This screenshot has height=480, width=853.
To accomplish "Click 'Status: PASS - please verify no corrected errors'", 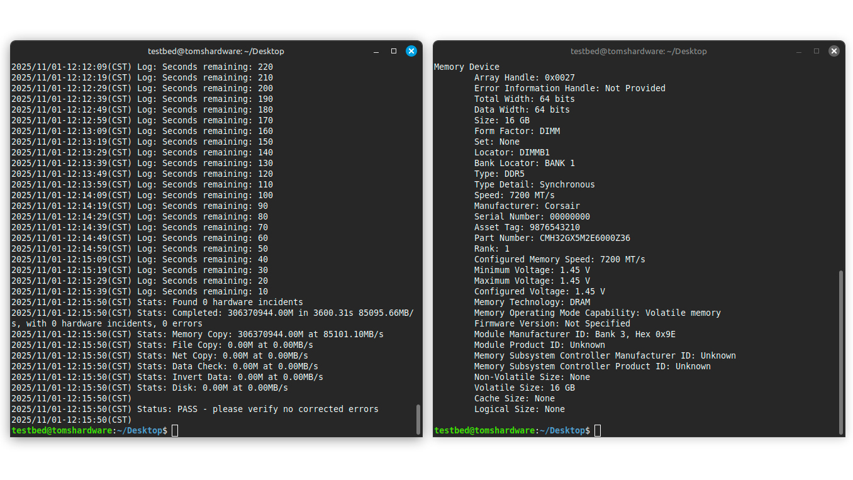I will [x=258, y=409].
